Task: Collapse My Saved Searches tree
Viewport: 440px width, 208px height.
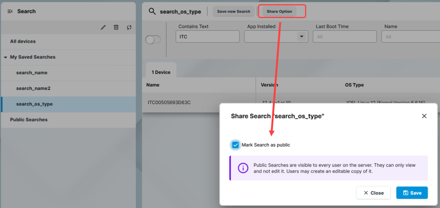Action: click(x=5, y=57)
